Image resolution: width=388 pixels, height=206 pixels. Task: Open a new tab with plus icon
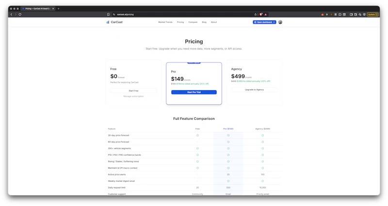[x=58, y=9]
